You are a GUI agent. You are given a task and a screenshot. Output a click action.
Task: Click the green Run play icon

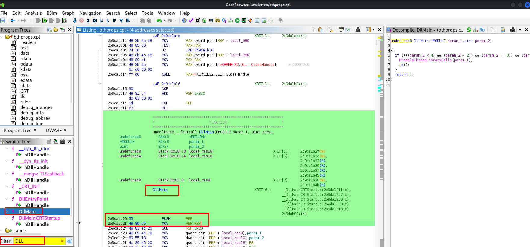237,20
